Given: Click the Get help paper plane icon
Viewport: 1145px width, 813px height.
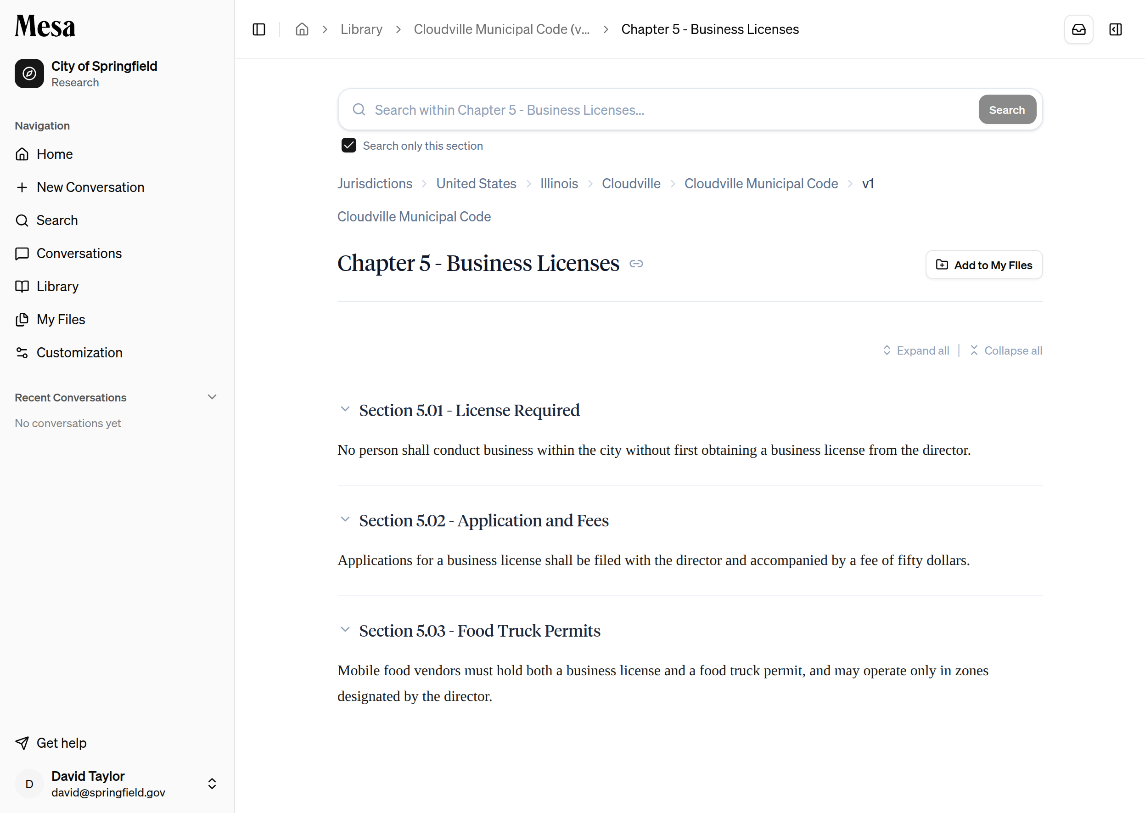Looking at the screenshot, I should (x=22, y=743).
